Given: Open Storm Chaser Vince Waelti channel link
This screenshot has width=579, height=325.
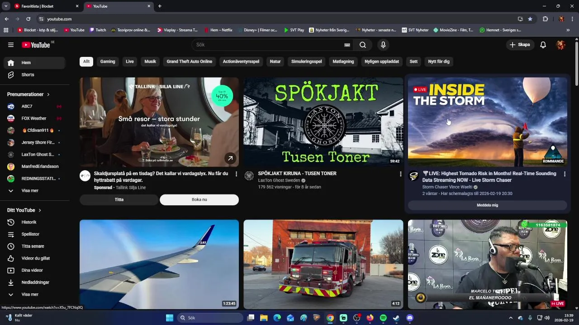Looking at the screenshot, I should pyautogui.click(x=447, y=187).
